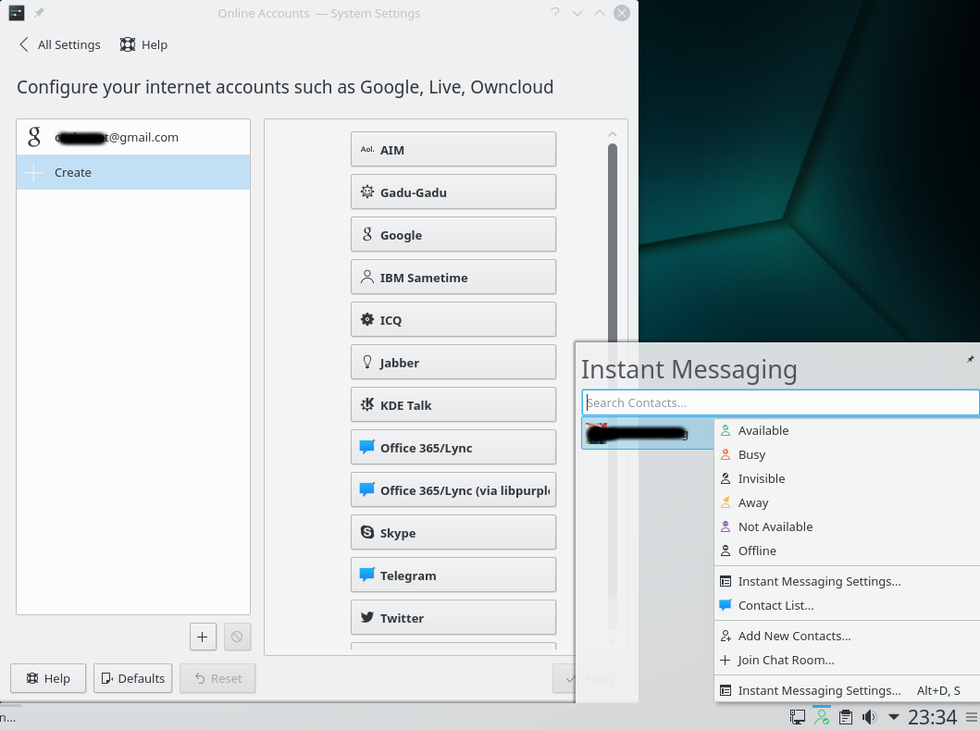
Task: Click the scroll-up chevron above AIM
Action: 613,133
